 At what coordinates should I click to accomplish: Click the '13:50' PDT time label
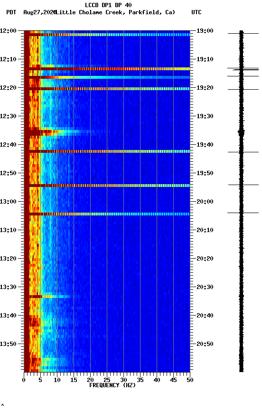8,345
